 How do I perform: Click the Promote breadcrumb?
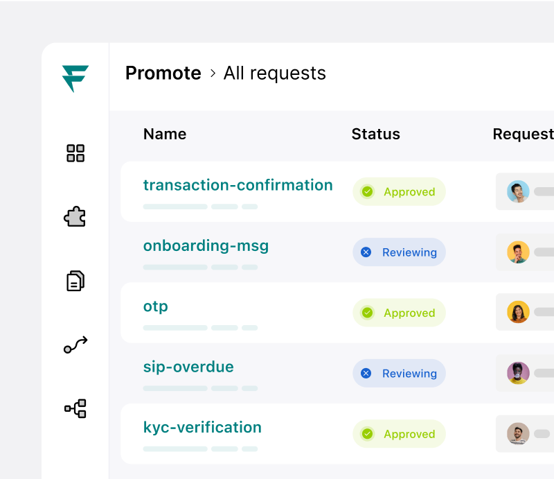tap(163, 73)
